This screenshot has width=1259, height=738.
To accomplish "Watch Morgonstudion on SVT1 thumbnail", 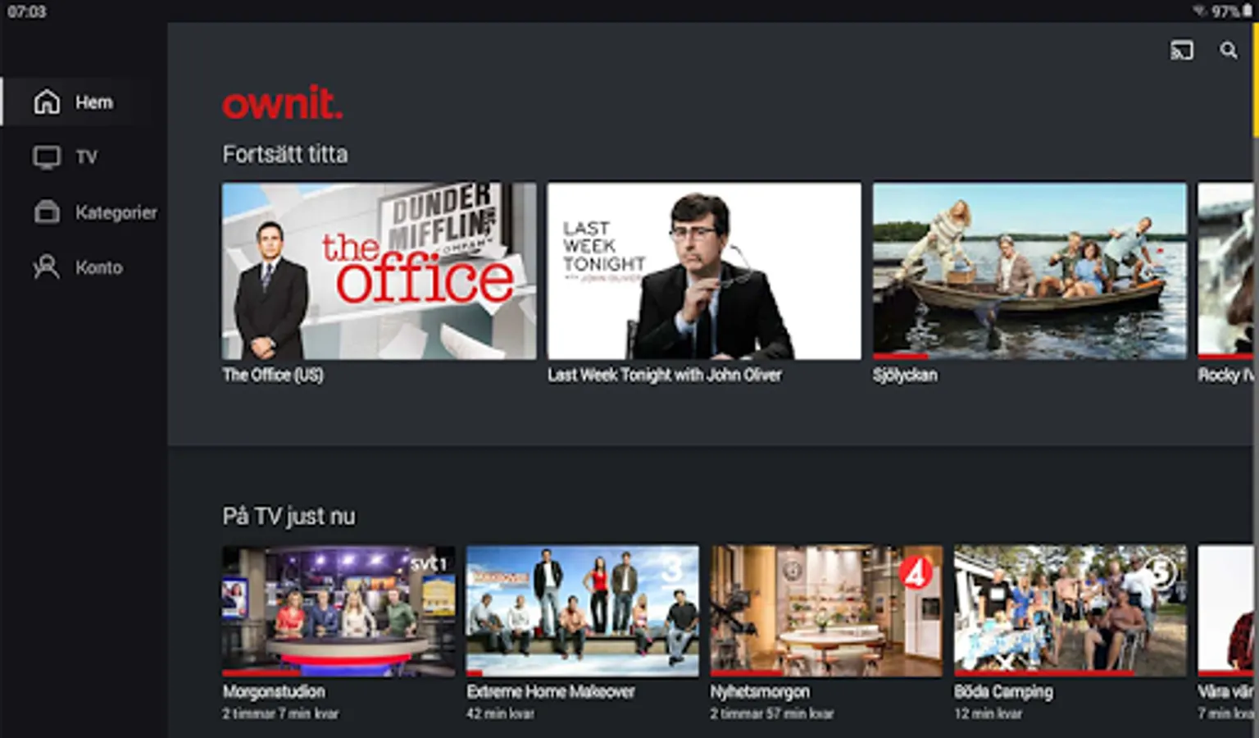I will (339, 611).
